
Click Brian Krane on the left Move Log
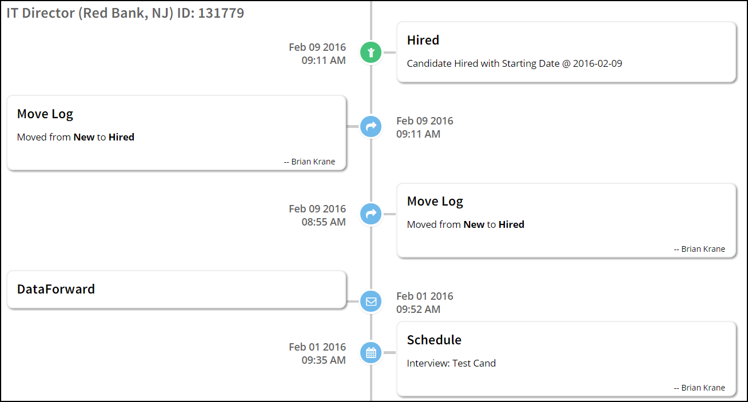click(313, 162)
